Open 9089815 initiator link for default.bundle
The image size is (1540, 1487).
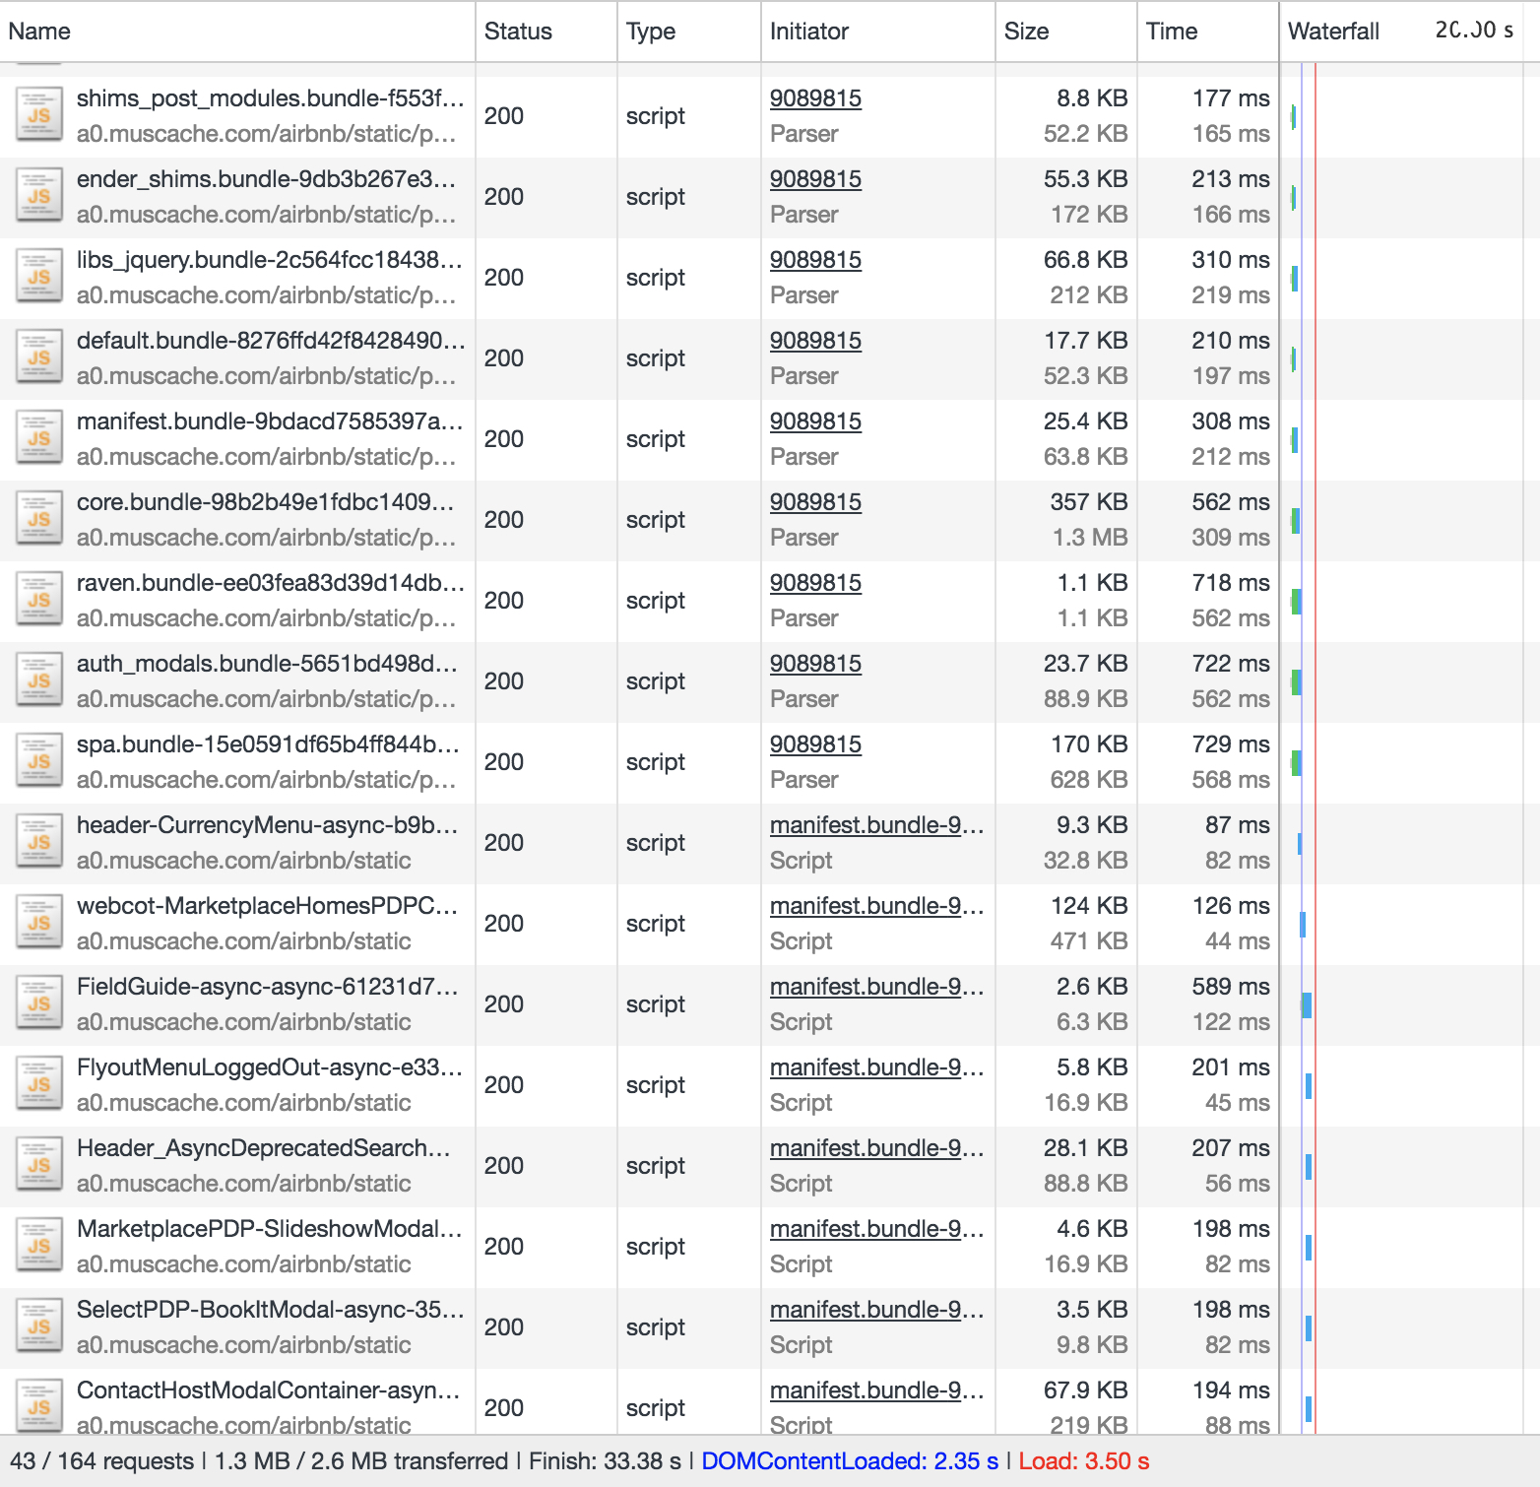pos(815,341)
